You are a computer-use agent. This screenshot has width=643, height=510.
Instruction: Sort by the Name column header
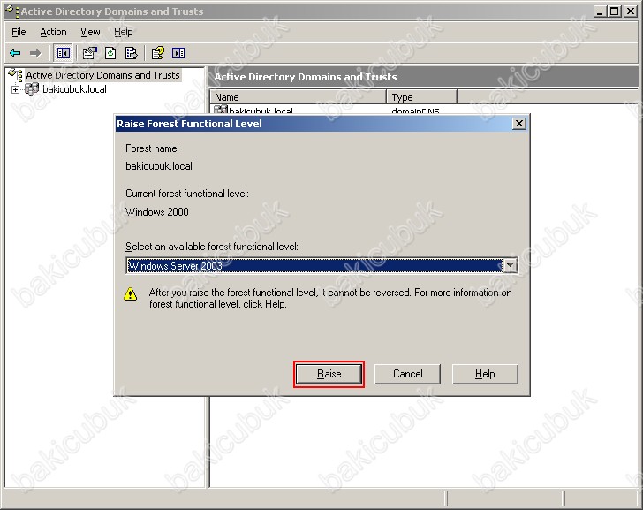click(299, 97)
